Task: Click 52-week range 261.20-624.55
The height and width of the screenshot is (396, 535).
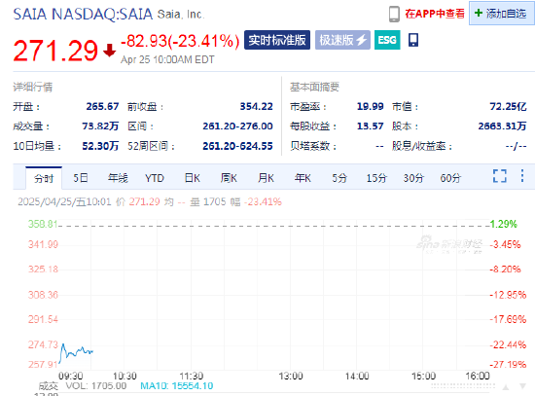Action: 237,146
